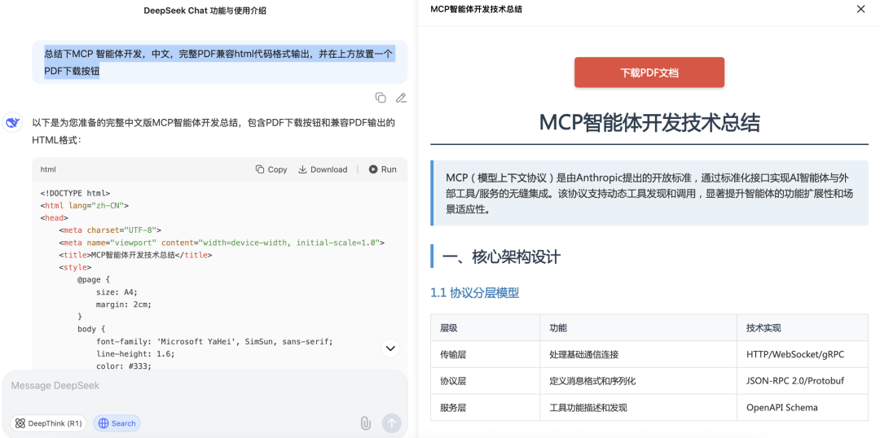The width and height of the screenshot is (880, 438).
Task: Click the paperclip attach file icon
Action: click(365, 423)
